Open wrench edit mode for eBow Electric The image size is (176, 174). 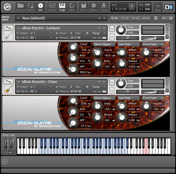pos(8,28)
